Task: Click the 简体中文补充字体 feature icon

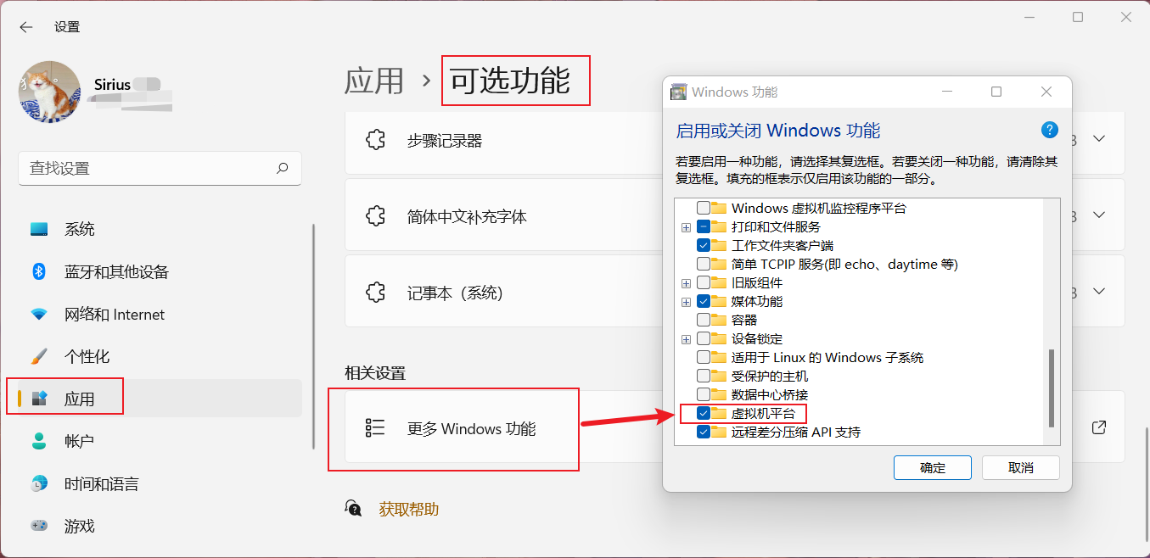Action: click(375, 216)
